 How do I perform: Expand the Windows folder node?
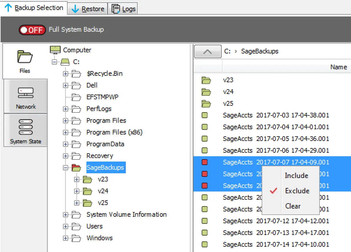(x=65, y=238)
